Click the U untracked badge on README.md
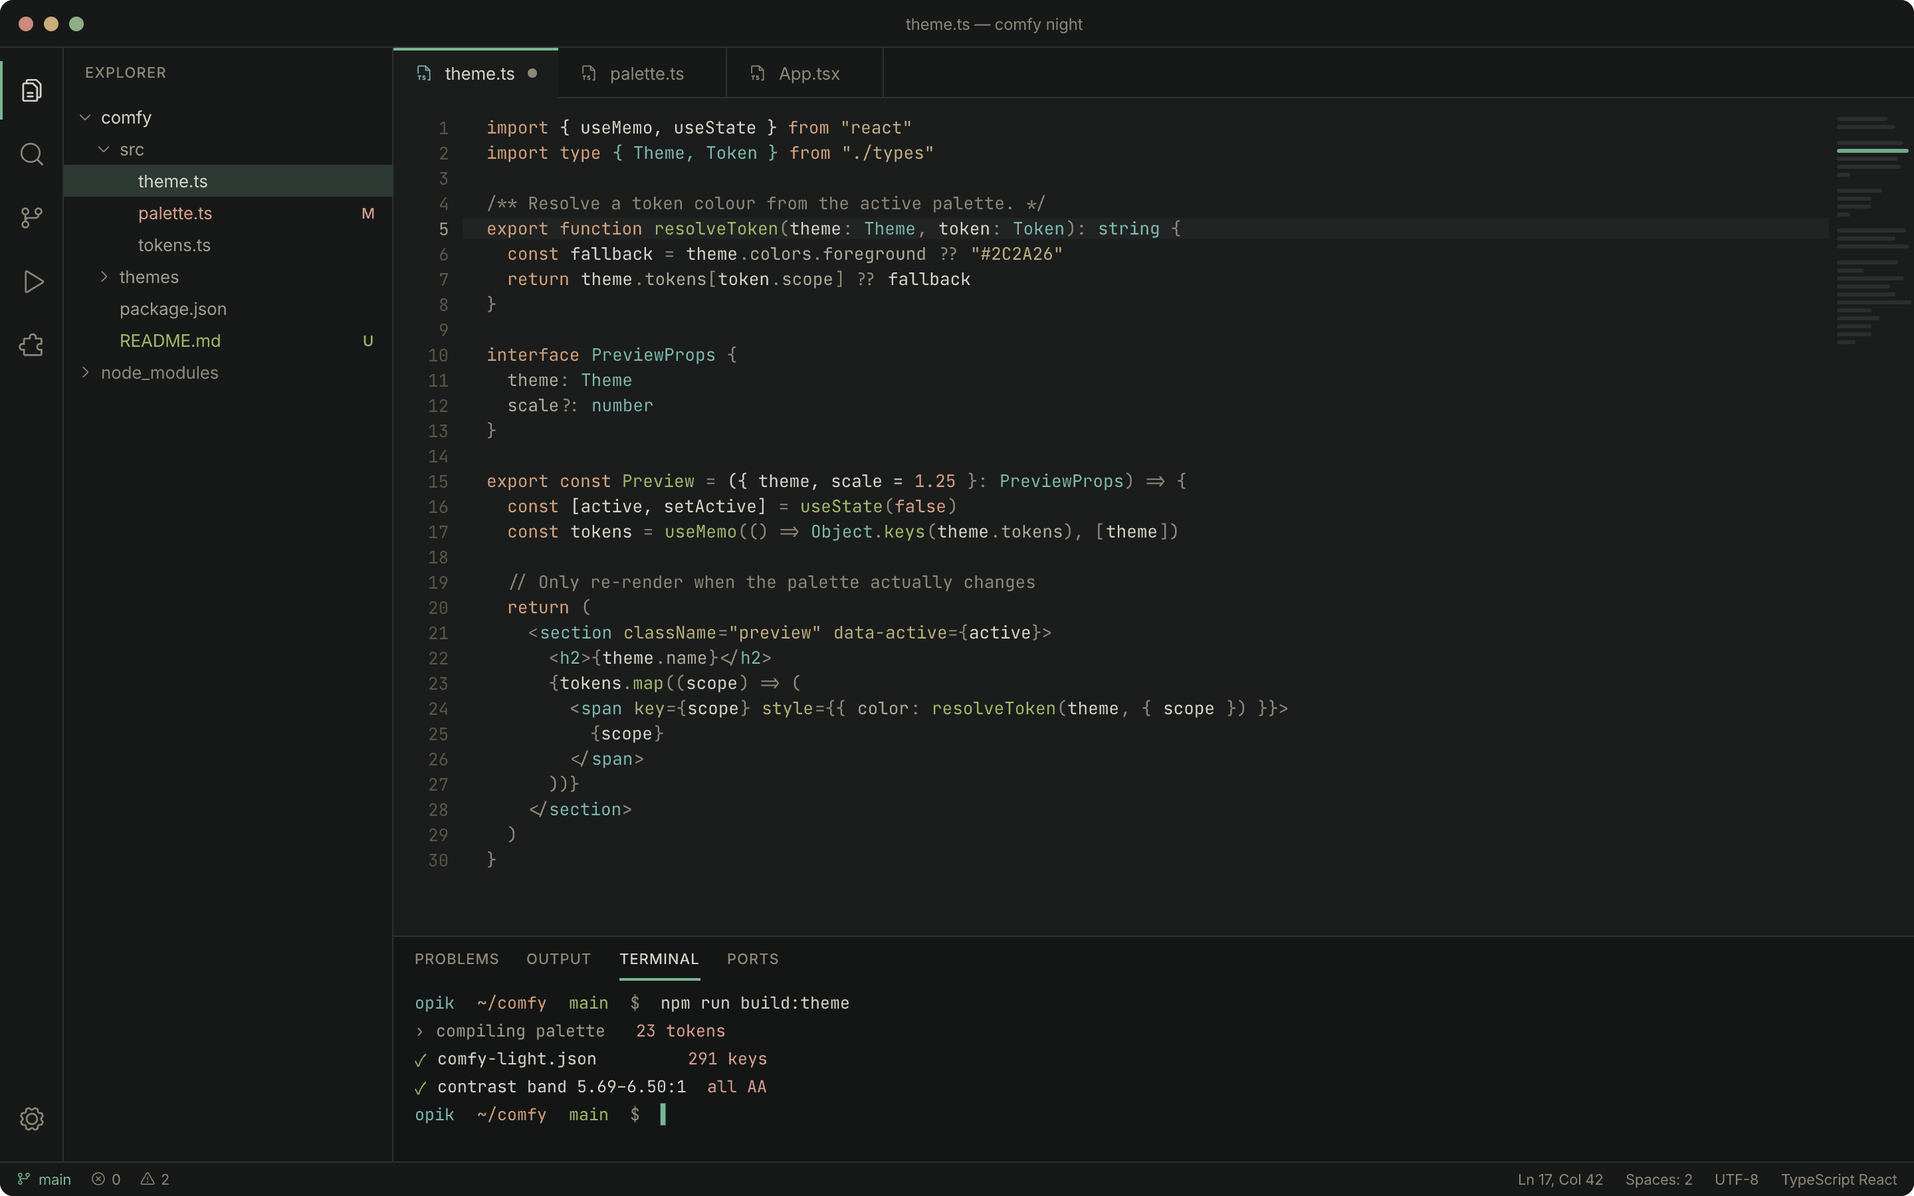This screenshot has width=1914, height=1196. click(x=368, y=341)
